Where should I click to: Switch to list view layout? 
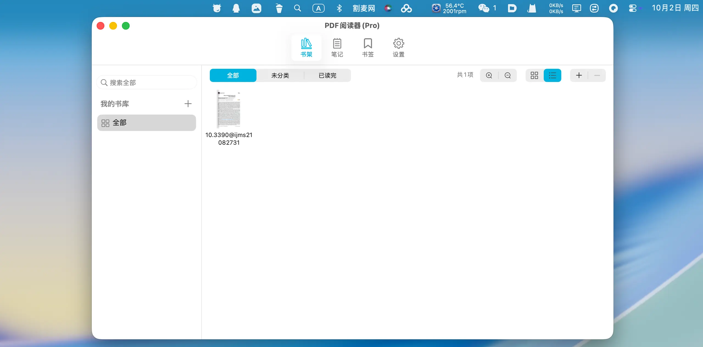pyautogui.click(x=553, y=75)
